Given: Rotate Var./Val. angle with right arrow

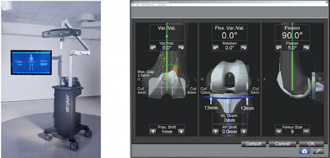Looking at the screenshot, I should [181, 48].
